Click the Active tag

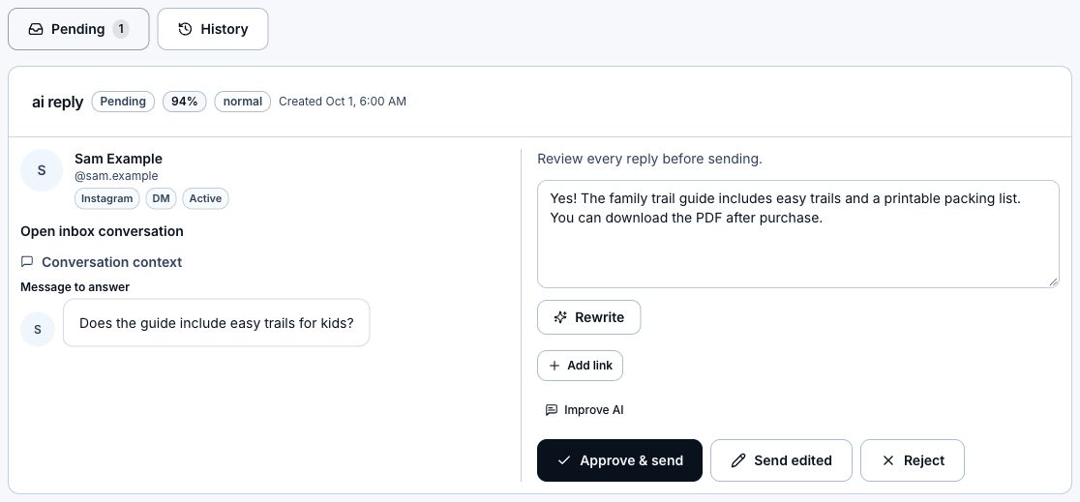point(205,198)
